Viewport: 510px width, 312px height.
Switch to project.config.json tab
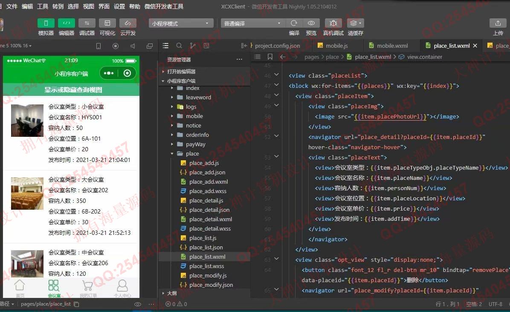[278, 46]
